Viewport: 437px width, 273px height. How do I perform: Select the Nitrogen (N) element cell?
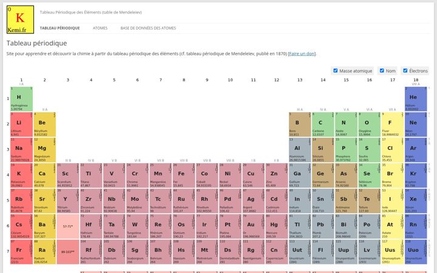pos(346,124)
